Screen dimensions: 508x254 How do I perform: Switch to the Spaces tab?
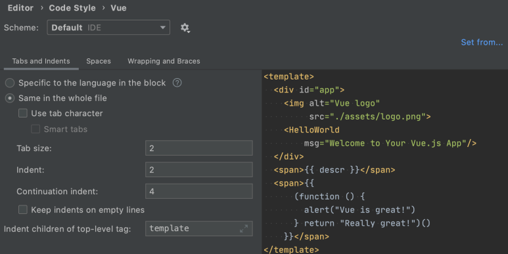tap(99, 61)
